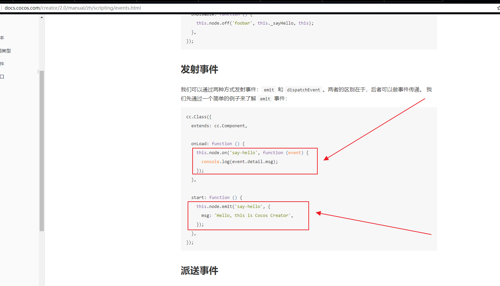Click the code line "cc.Class({"
500x286 pixels.
199,117
